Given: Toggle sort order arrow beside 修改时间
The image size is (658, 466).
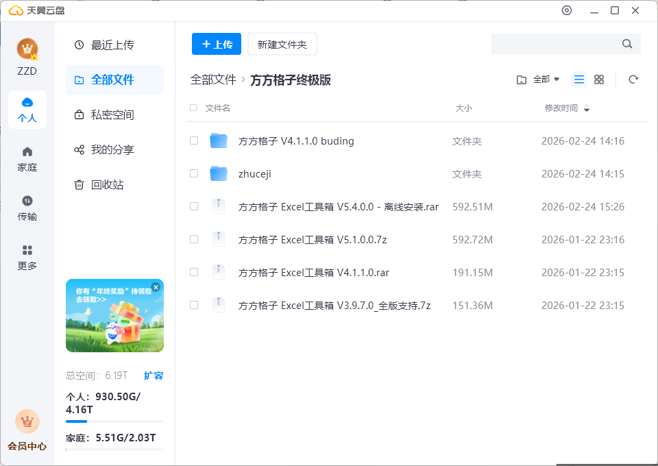Looking at the screenshot, I should point(587,108).
